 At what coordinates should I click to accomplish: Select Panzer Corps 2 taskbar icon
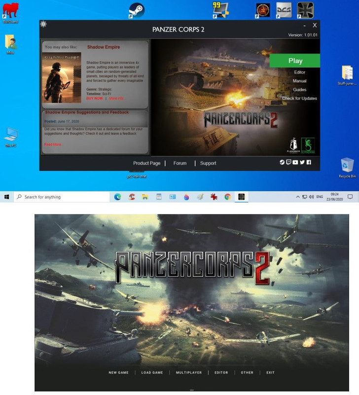[x=242, y=197]
